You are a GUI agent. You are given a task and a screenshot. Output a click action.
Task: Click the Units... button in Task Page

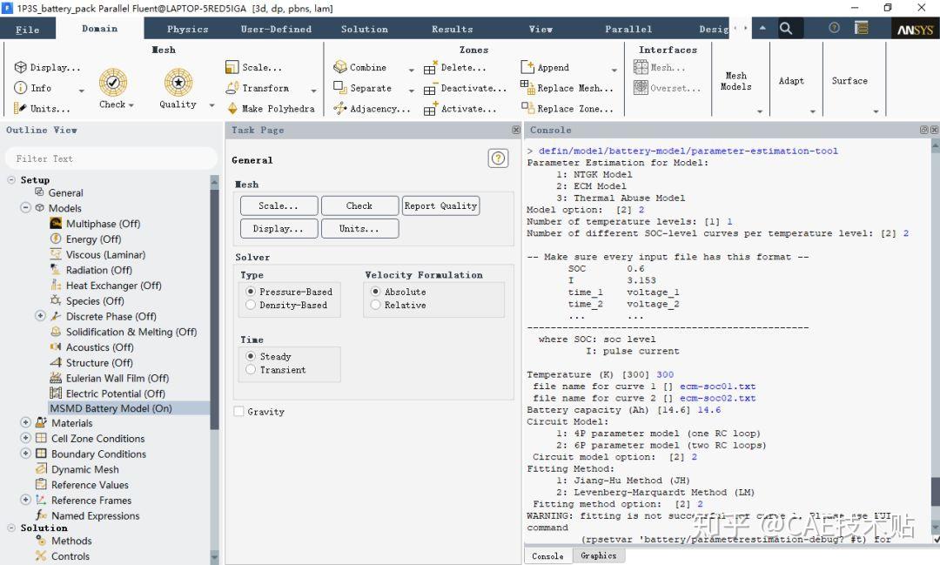coord(359,229)
